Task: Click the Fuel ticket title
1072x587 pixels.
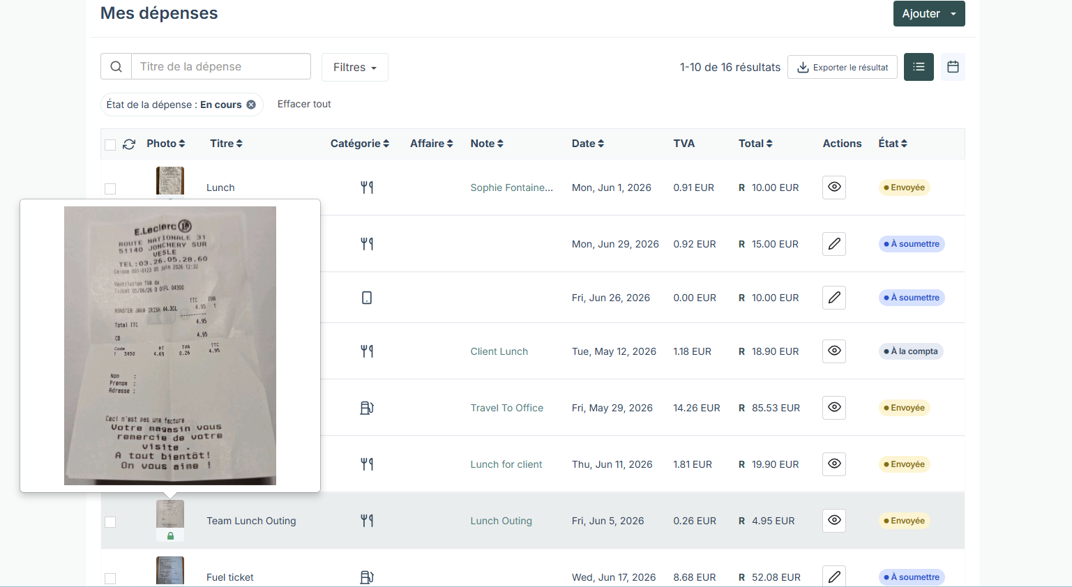Action: (x=230, y=577)
